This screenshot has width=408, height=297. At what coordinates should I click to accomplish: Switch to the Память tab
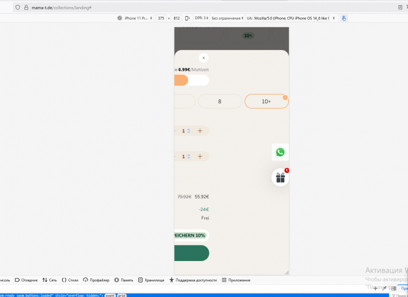[x=124, y=280]
